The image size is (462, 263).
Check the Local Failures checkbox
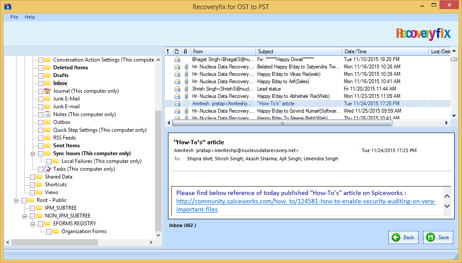tap(49, 162)
